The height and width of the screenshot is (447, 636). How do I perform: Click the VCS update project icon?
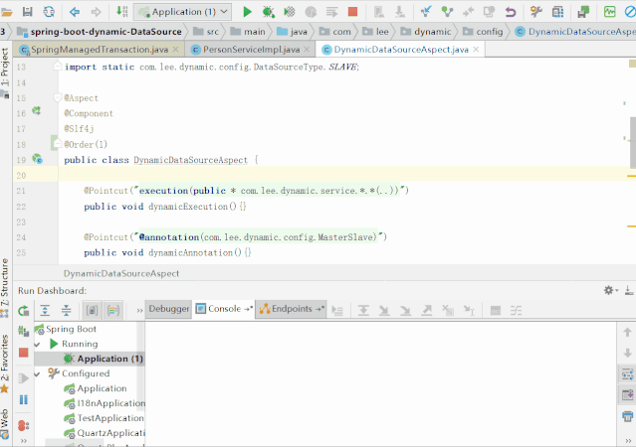[x=425, y=12]
